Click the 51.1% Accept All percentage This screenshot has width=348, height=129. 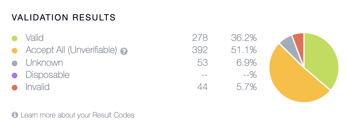click(x=244, y=50)
